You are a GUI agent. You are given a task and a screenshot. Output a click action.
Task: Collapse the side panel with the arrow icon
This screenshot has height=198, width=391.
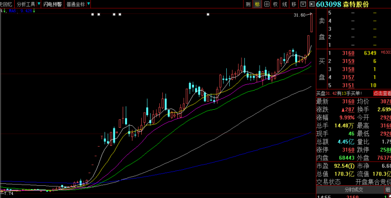pyautogui.click(x=311, y=4)
